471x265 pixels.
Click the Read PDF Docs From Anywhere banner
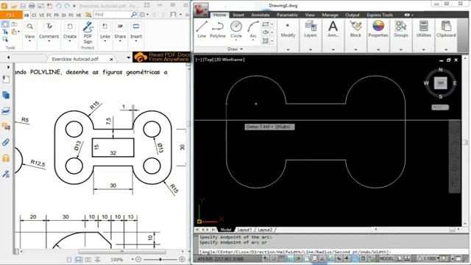(x=162, y=57)
